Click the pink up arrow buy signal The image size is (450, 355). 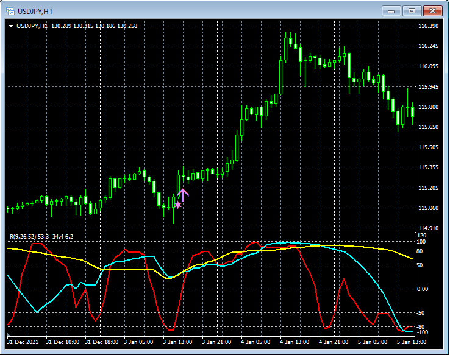[184, 195]
